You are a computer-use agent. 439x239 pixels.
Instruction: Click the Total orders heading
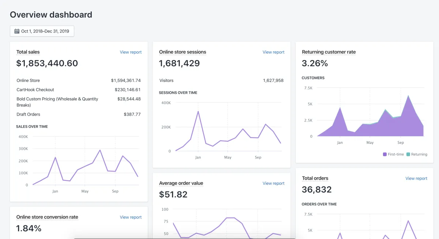coord(315,178)
